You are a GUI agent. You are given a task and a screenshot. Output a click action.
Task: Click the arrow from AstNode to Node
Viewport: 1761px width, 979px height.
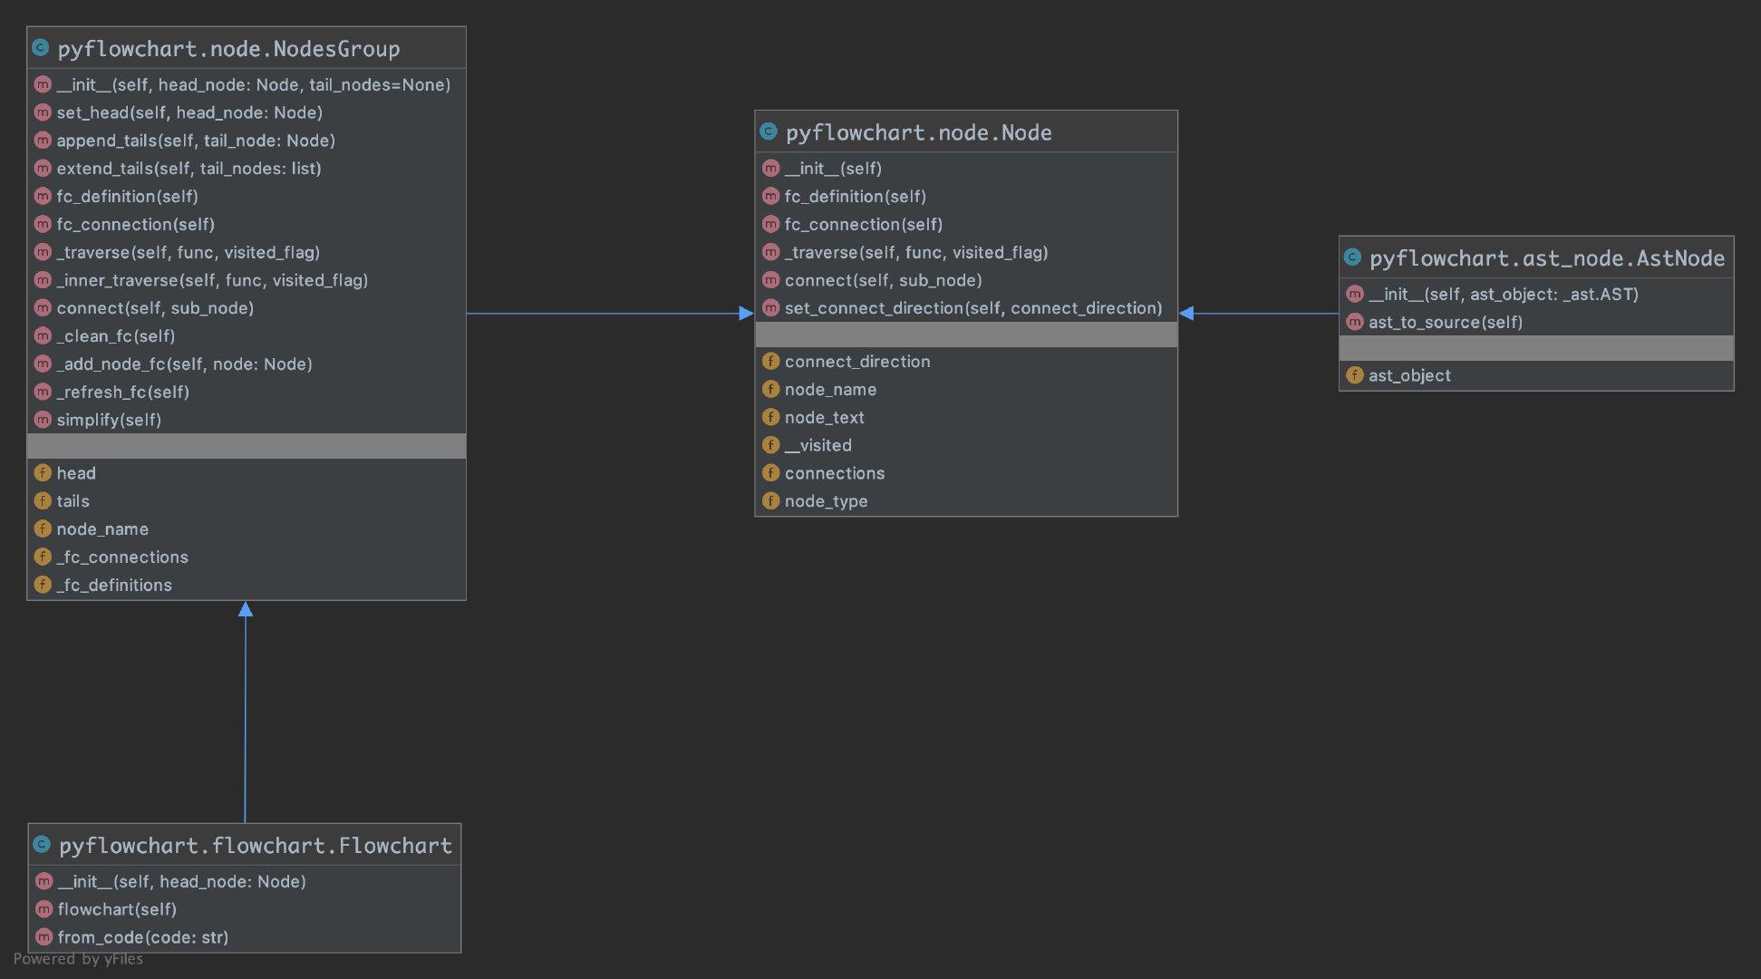(x=1260, y=314)
